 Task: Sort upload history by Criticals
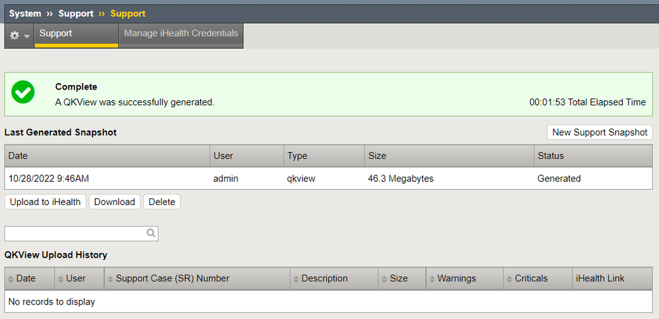click(x=538, y=278)
